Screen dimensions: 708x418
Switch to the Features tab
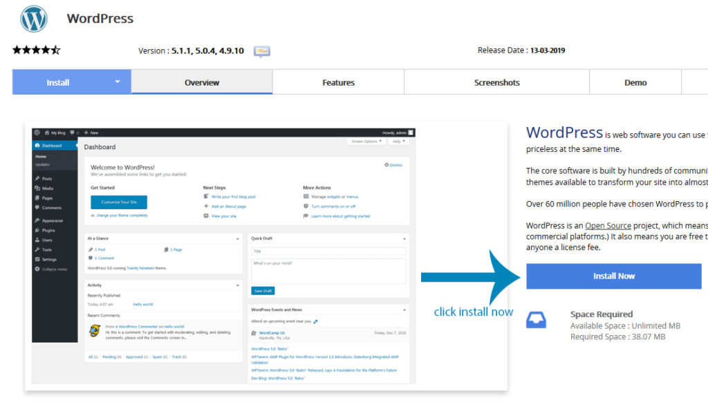tap(338, 83)
